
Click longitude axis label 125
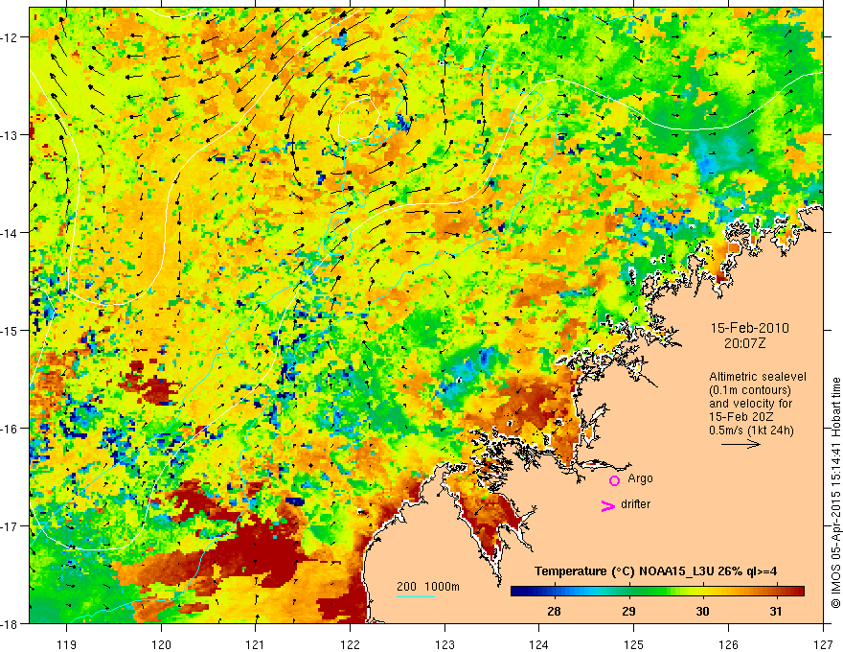(634, 644)
